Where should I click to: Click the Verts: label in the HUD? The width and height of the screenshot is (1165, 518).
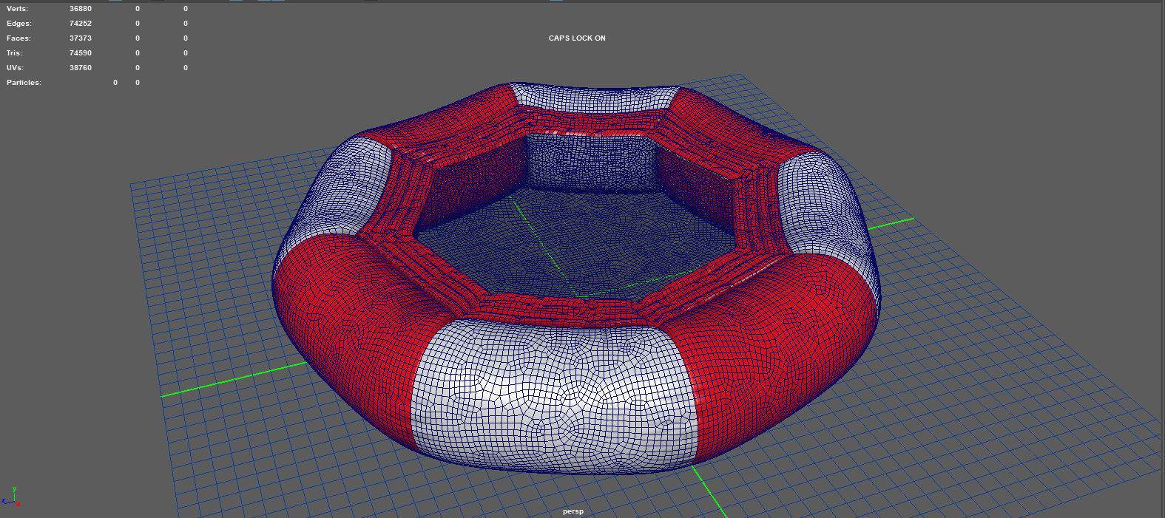[x=18, y=9]
